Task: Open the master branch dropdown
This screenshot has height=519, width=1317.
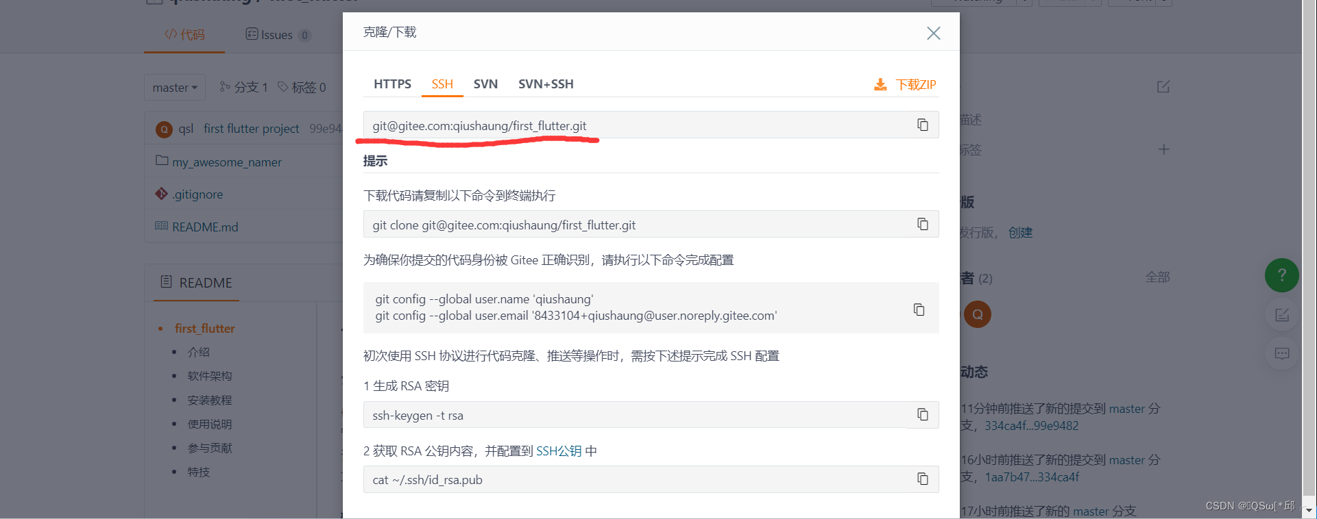Action: coord(175,87)
